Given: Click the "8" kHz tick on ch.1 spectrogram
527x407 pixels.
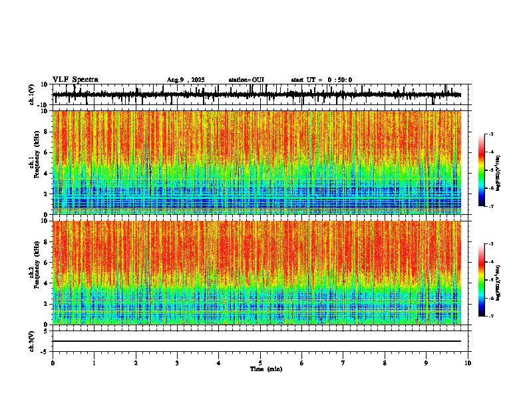Looking at the screenshot, I should [x=46, y=132].
